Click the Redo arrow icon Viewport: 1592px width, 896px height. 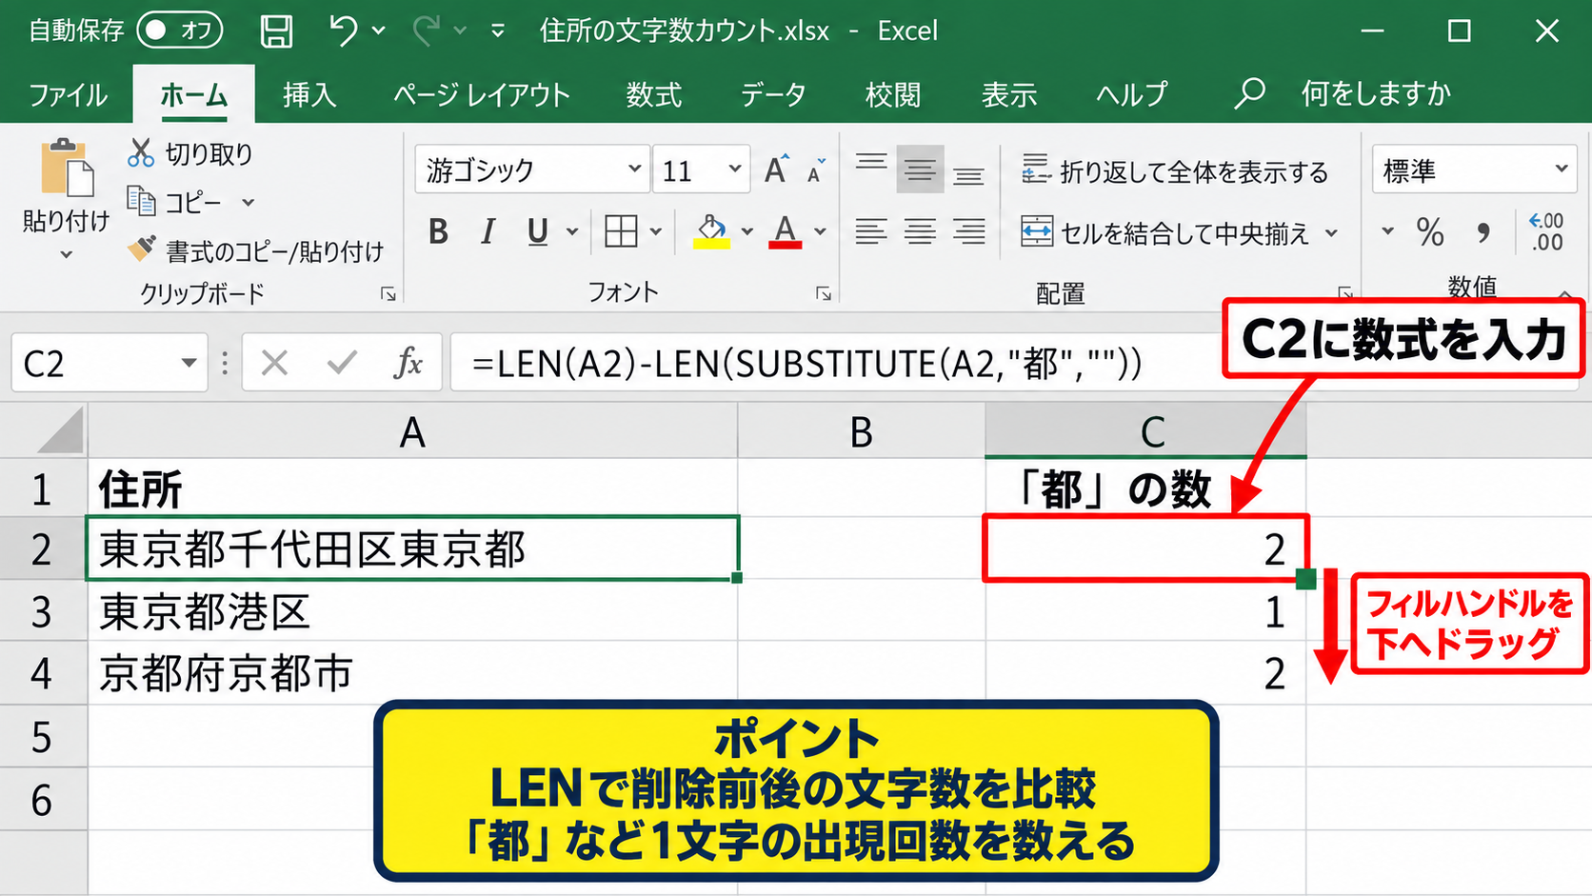coord(426,30)
